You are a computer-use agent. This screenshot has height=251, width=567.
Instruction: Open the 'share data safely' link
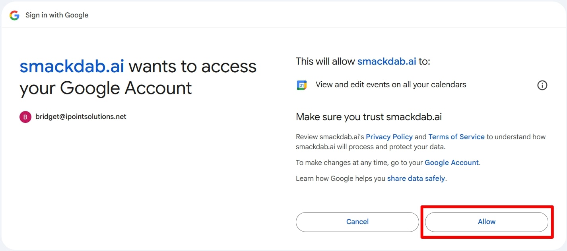click(x=416, y=178)
